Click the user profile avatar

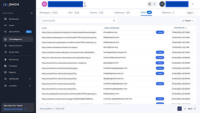pyautogui.click(x=162, y=4)
